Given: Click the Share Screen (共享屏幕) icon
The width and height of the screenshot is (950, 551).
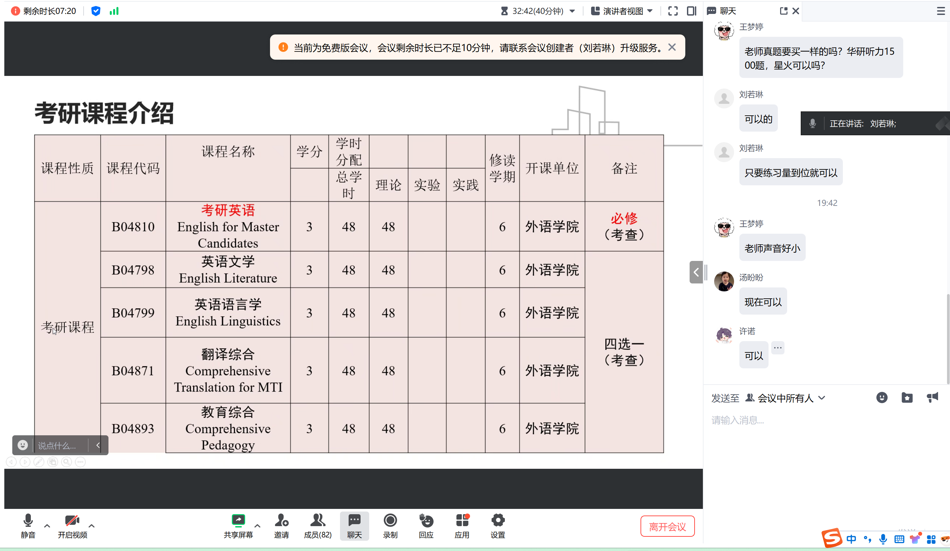Looking at the screenshot, I should coord(238,521).
